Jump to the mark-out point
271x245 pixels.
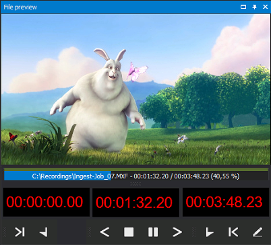point(20,232)
